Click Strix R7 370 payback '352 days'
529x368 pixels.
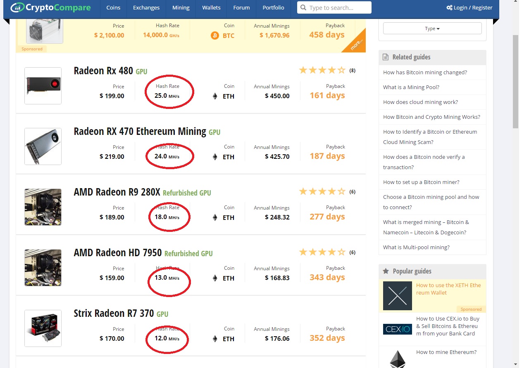pos(327,338)
